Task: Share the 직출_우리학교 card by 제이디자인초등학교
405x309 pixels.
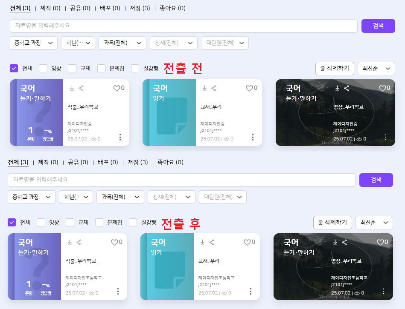Action: [x=79, y=243]
